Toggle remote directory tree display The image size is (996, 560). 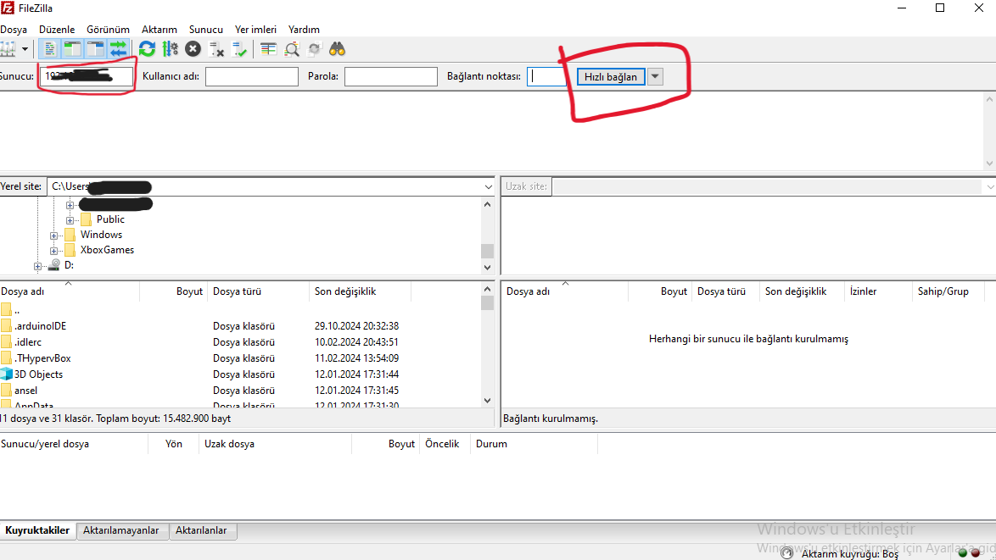coord(95,49)
